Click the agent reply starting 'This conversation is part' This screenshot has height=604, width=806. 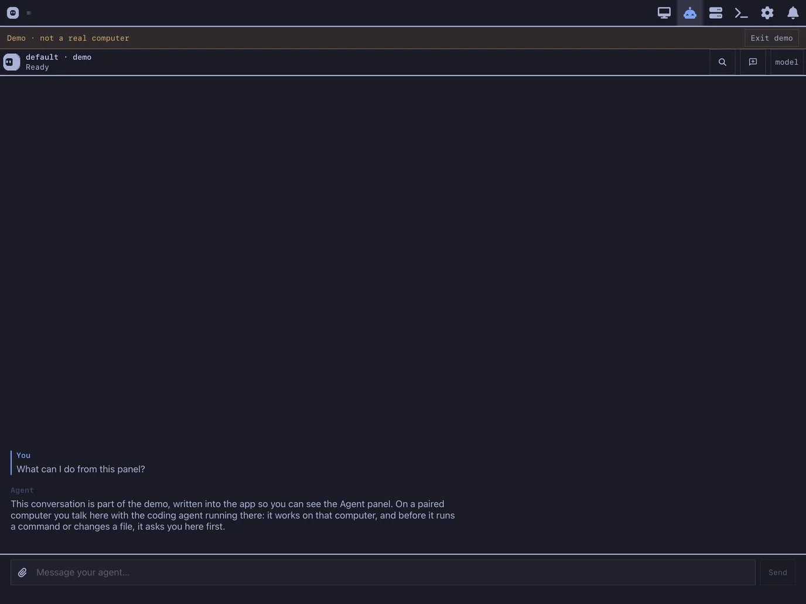point(233,515)
